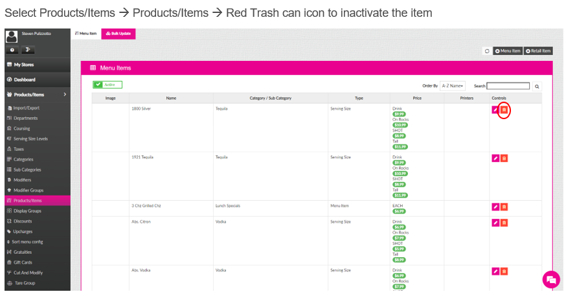This screenshot has height=305, width=566.
Task: Open the chat bubble widget
Action: point(551,279)
